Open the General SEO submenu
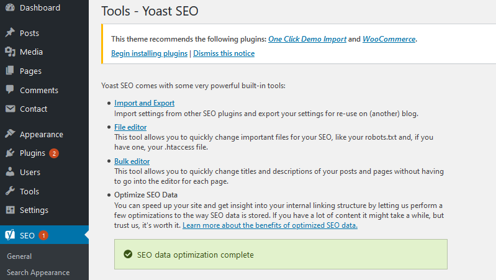496x280 pixels. 19,256
